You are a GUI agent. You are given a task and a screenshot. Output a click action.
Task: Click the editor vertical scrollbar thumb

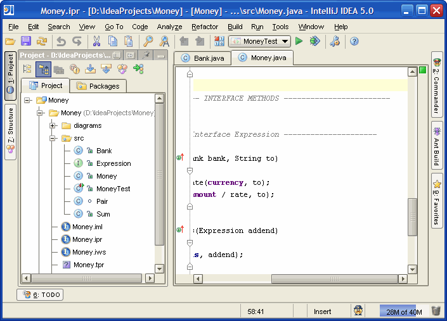point(413,217)
